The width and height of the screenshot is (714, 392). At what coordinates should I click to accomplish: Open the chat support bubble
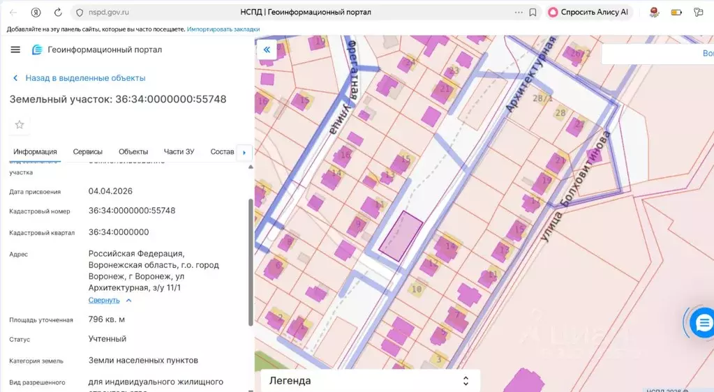click(x=703, y=323)
